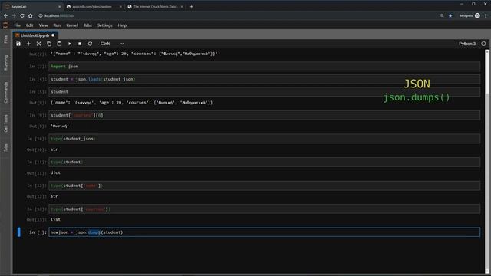Screen dimensions: 491x276
Task: Click the type(student_json) code cell
Action: (264, 139)
